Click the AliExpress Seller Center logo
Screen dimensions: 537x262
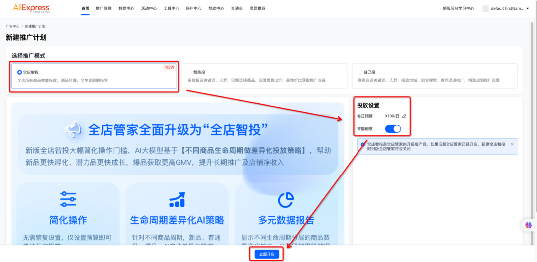click(x=31, y=8)
